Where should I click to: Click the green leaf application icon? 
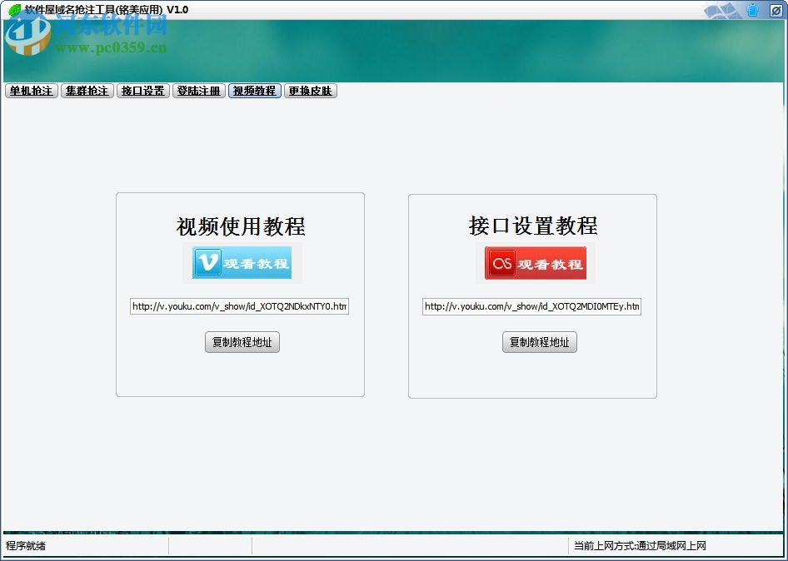click(x=14, y=9)
